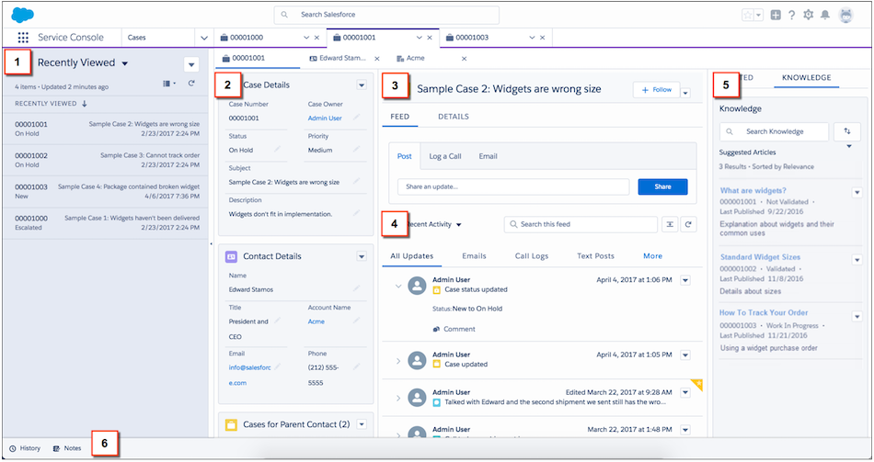The width and height of the screenshot is (874, 462).
Task: Open the user profile avatar
Action: pos(846,15)
